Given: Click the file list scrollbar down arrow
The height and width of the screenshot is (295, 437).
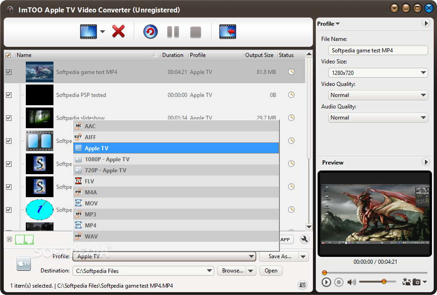Looking at the screenshot, I should pyautogui.click(x=309, y=227).
